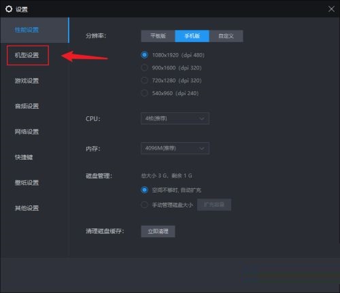
Task: Open the CPU core count dropdown
Action: tap(175, 118)
